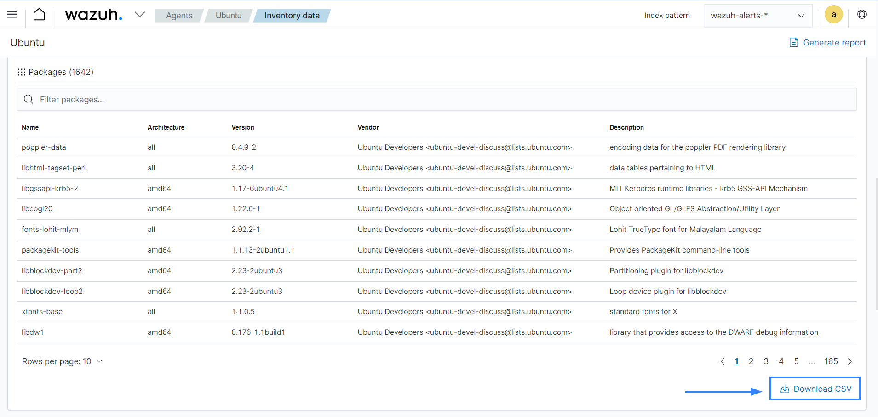Open the hamburger navigation menu
Image resolution: width=878 pixels, height=417 pixels.
coord(12,15)
